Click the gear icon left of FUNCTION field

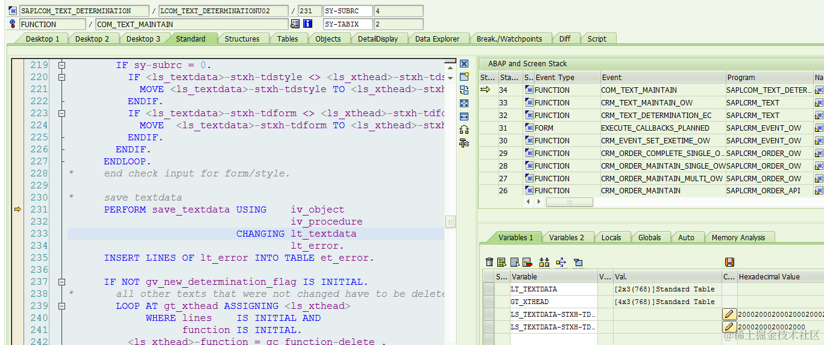(x=13, y=24)
